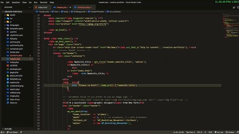Image resolution: width=239 pixels, height=134 pixels.
Task: Open the Go menu
Action: point(30,3)
